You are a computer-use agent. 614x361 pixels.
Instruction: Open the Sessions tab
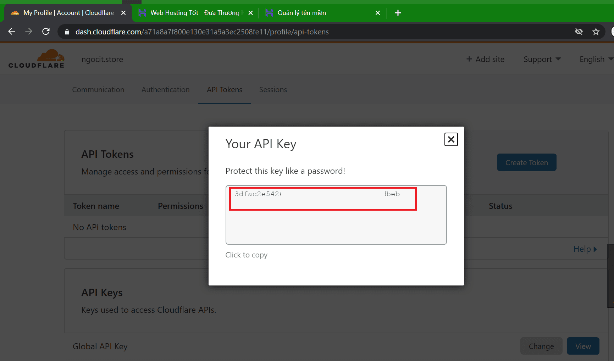click(273, 90)
